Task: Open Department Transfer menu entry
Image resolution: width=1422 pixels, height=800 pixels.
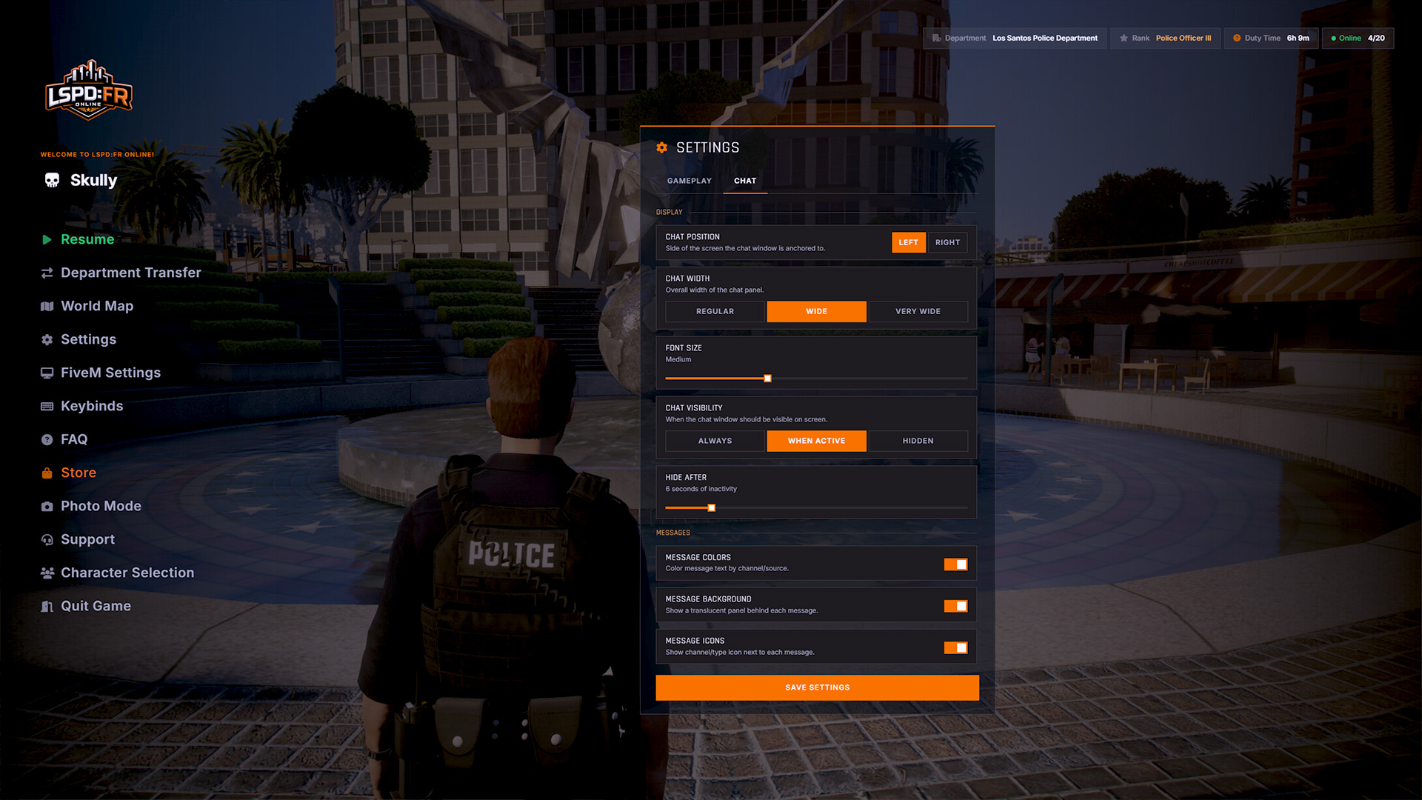Action: pyautogui.click(x=130, y=273)
